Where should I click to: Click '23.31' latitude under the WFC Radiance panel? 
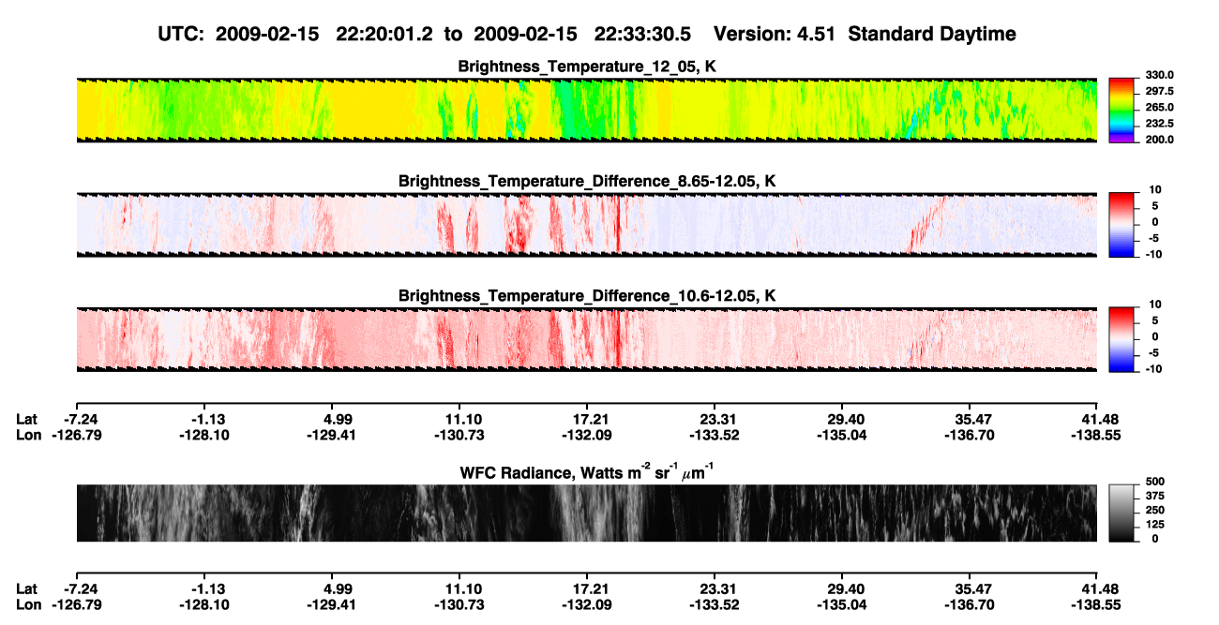(714, 588)
